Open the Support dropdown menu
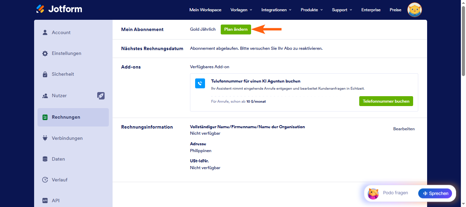 [x=342, y=10]
